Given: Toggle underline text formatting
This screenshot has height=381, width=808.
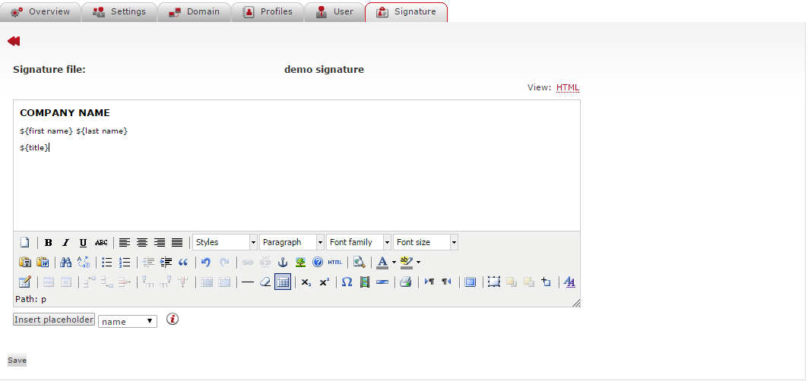Looking at the screenshot, I should (83, 243).
